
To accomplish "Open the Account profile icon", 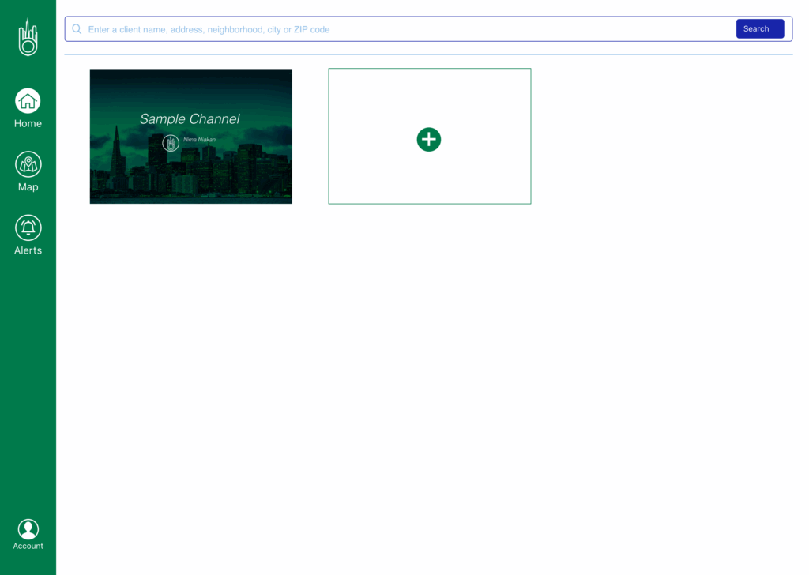I will [28, 529].
